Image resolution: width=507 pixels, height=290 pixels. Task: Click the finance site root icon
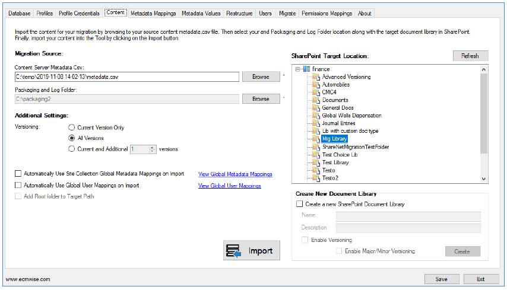point(306,69)
